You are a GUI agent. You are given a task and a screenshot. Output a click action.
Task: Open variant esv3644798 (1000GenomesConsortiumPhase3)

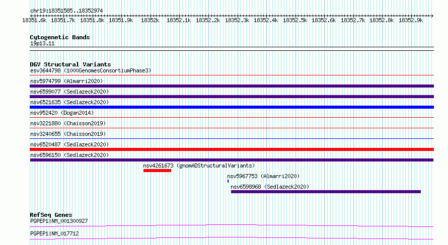click(x=91, y=70)
